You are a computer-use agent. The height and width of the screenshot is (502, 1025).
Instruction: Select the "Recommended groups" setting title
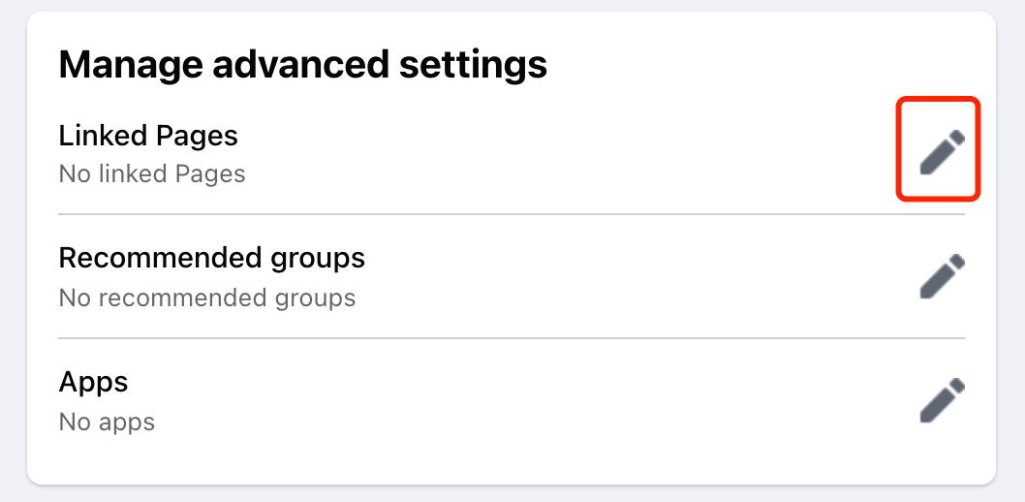pos(211,258)
